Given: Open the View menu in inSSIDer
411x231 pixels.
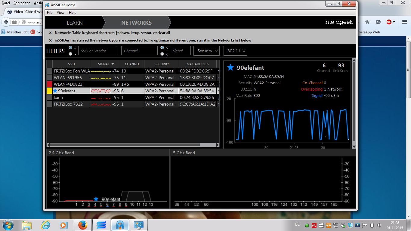Looking at the screenshot, I should click(x=61, y=13).
